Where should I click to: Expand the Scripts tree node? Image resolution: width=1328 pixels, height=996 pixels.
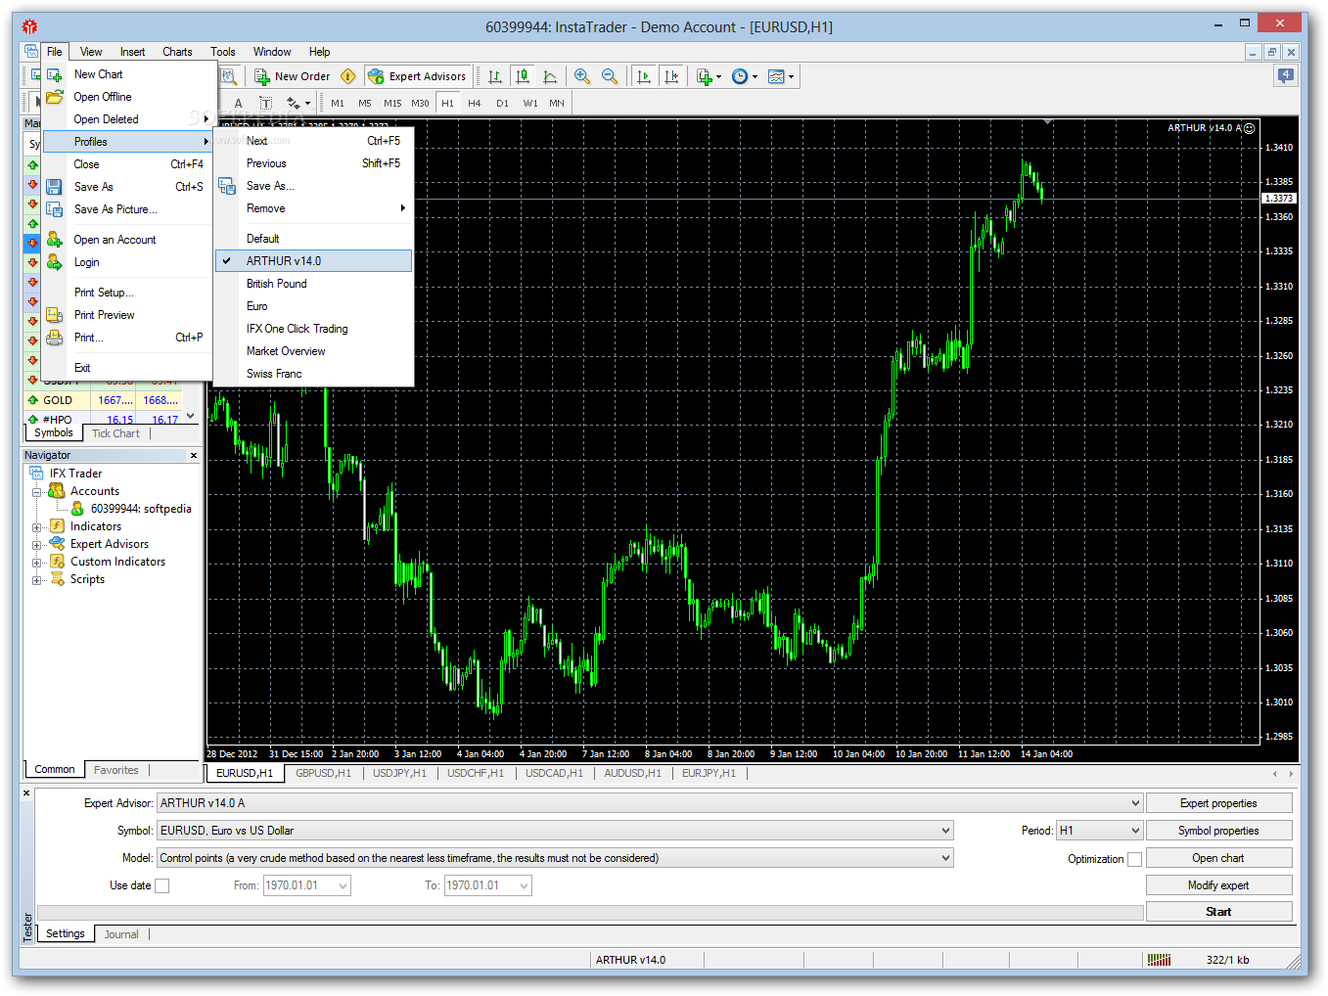pos(37,580)
